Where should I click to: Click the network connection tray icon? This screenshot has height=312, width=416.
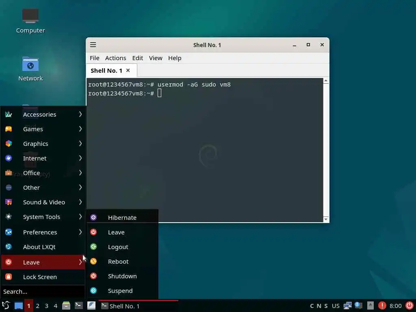(x=347, y=305)
